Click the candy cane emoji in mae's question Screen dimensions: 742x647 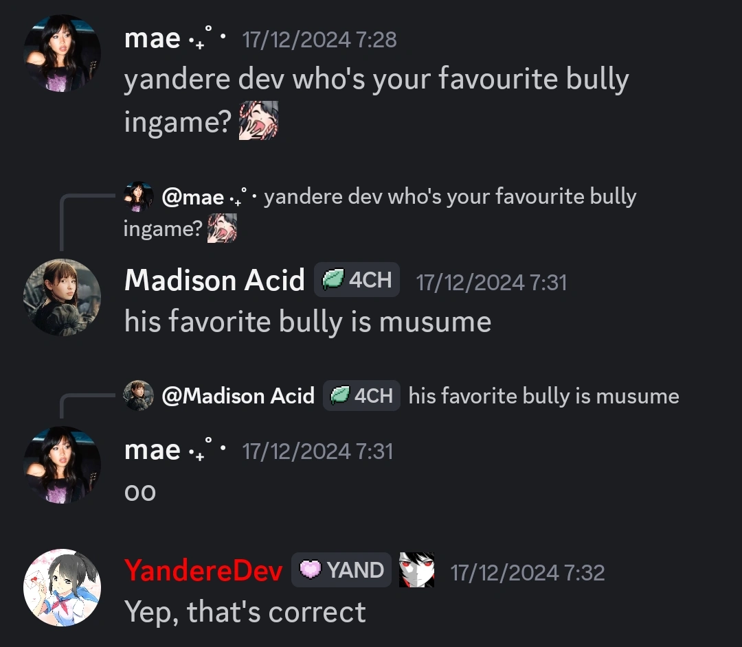coord(258,121)
